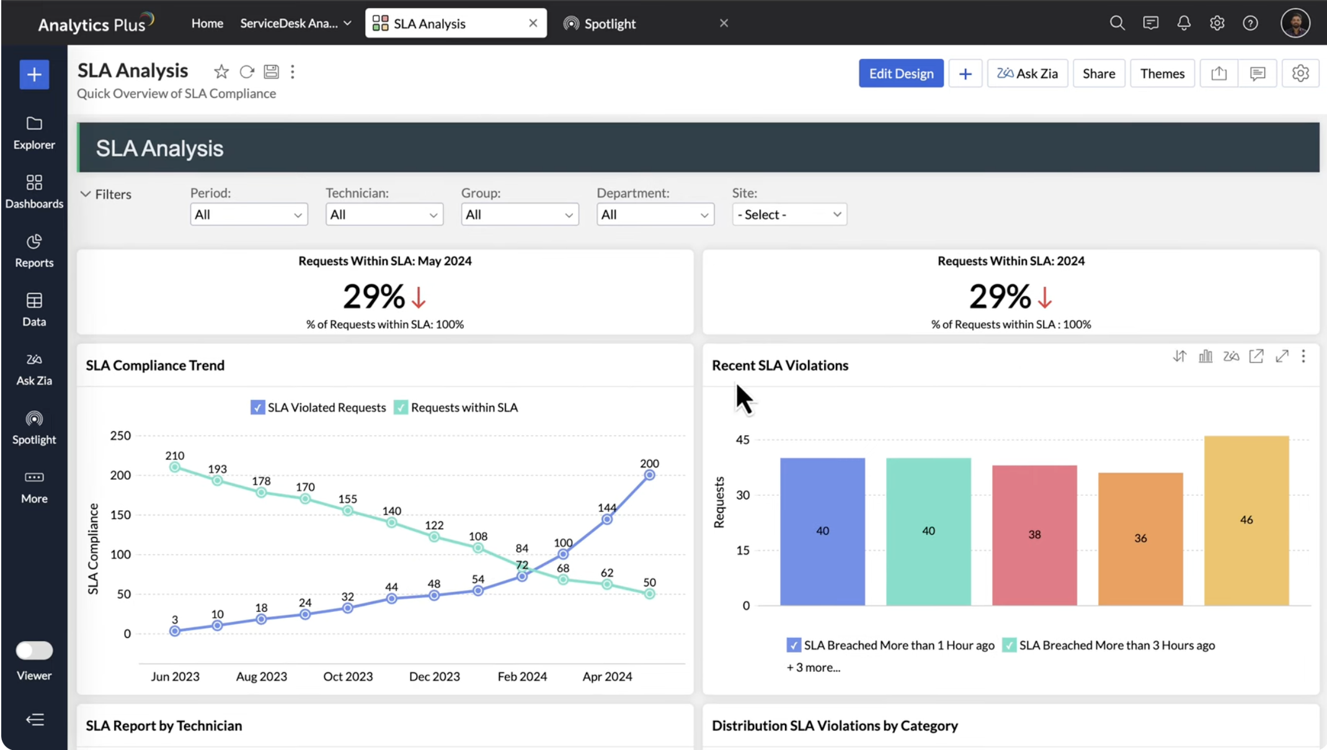
Task: Click the Edit Design button
Action: (x=900, y=74)
